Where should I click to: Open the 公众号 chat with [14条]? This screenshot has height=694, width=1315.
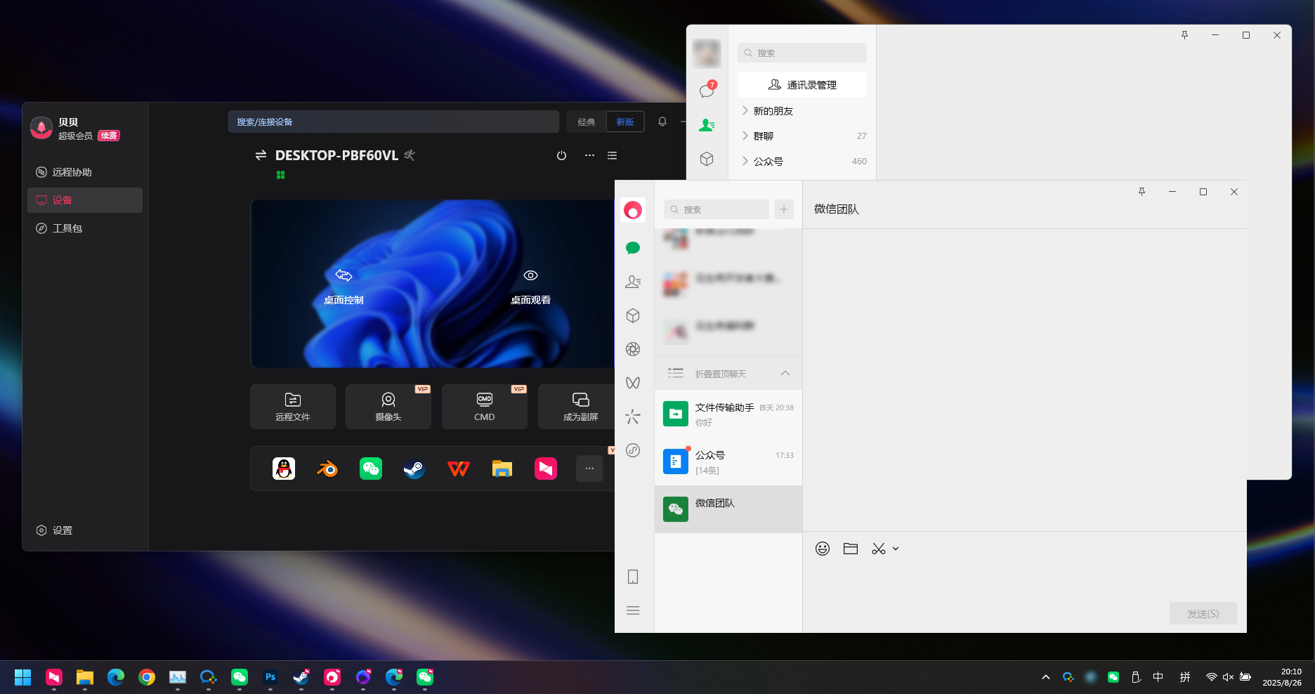point(728,461)
